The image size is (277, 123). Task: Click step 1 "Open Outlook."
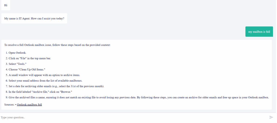coord(17,53)
